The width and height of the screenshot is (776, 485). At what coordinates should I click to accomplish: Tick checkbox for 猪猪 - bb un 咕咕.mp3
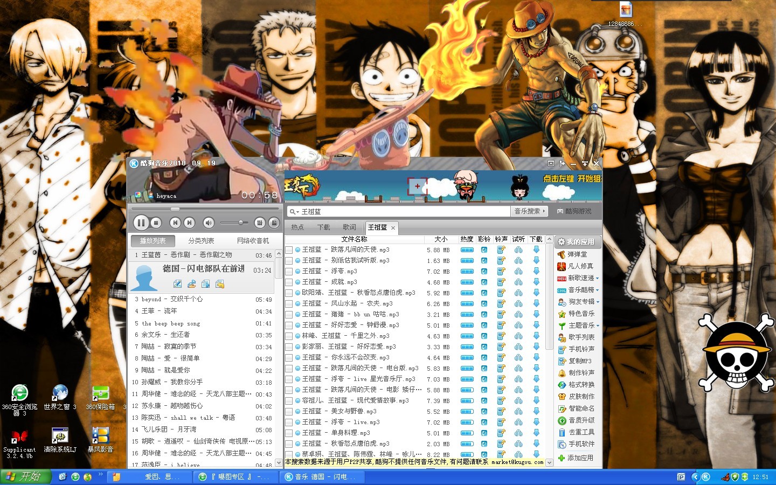click(x=289, y=314)
